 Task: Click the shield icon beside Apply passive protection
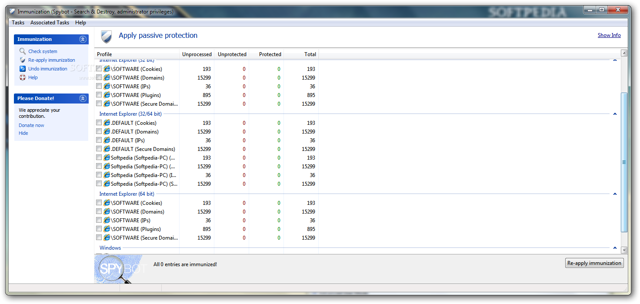(x=106, y=36)
